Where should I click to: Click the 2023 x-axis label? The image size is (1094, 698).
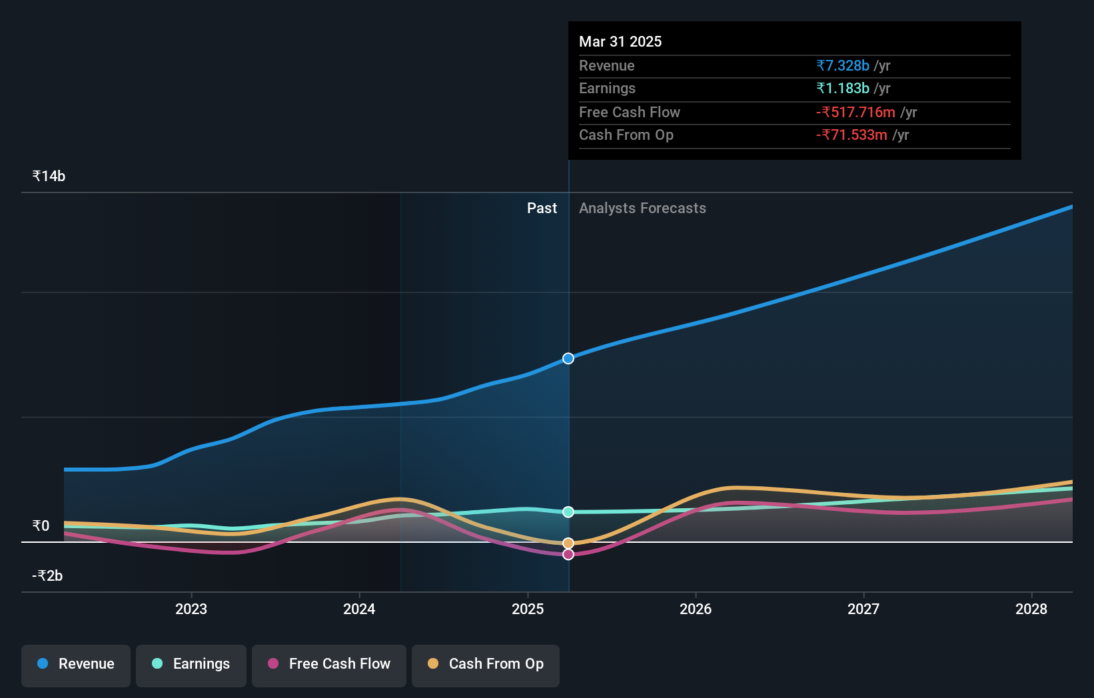(x=191, y=609)
